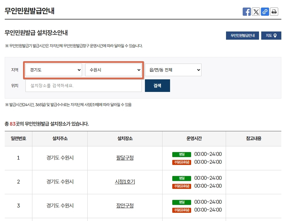Screen dimensions: 287x221
Task: Click the 참고내용 column header
Action: click(253, 139)
